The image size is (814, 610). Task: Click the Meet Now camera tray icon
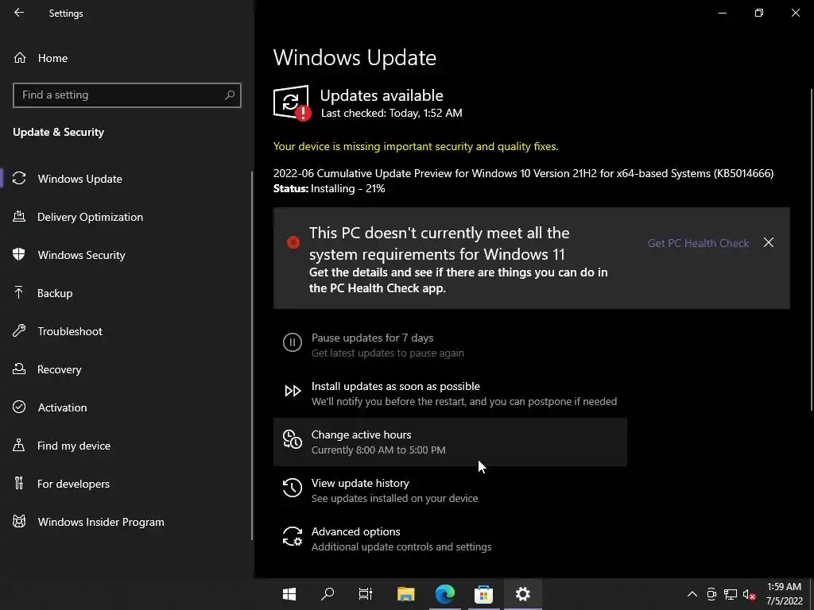click(711, 594)
